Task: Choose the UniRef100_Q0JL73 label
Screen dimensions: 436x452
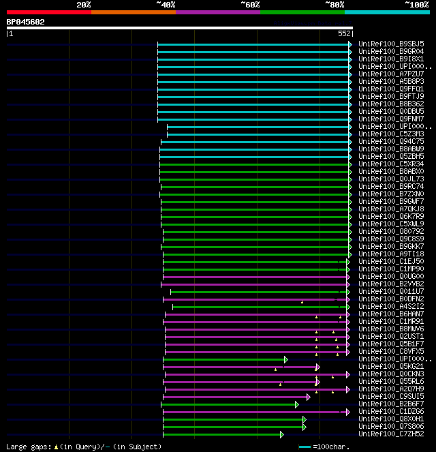Action: [391, 179]
